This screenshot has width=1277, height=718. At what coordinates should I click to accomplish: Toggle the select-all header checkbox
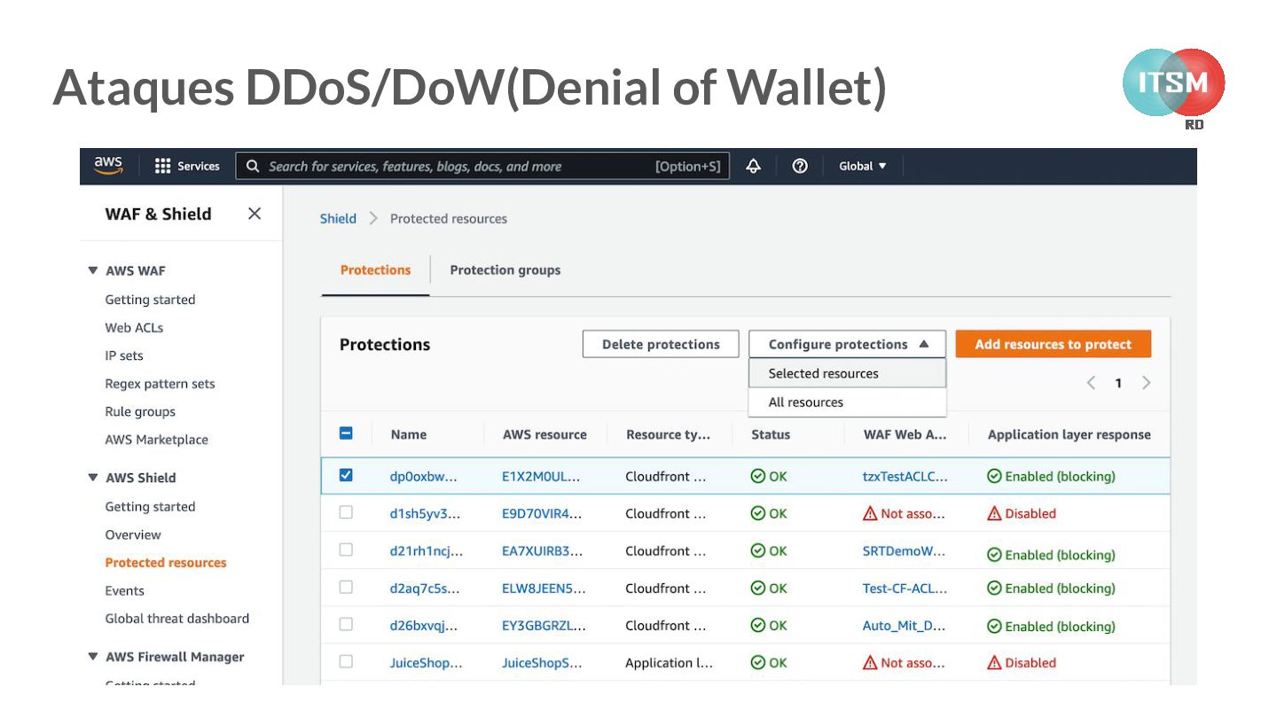pos(346,433)
